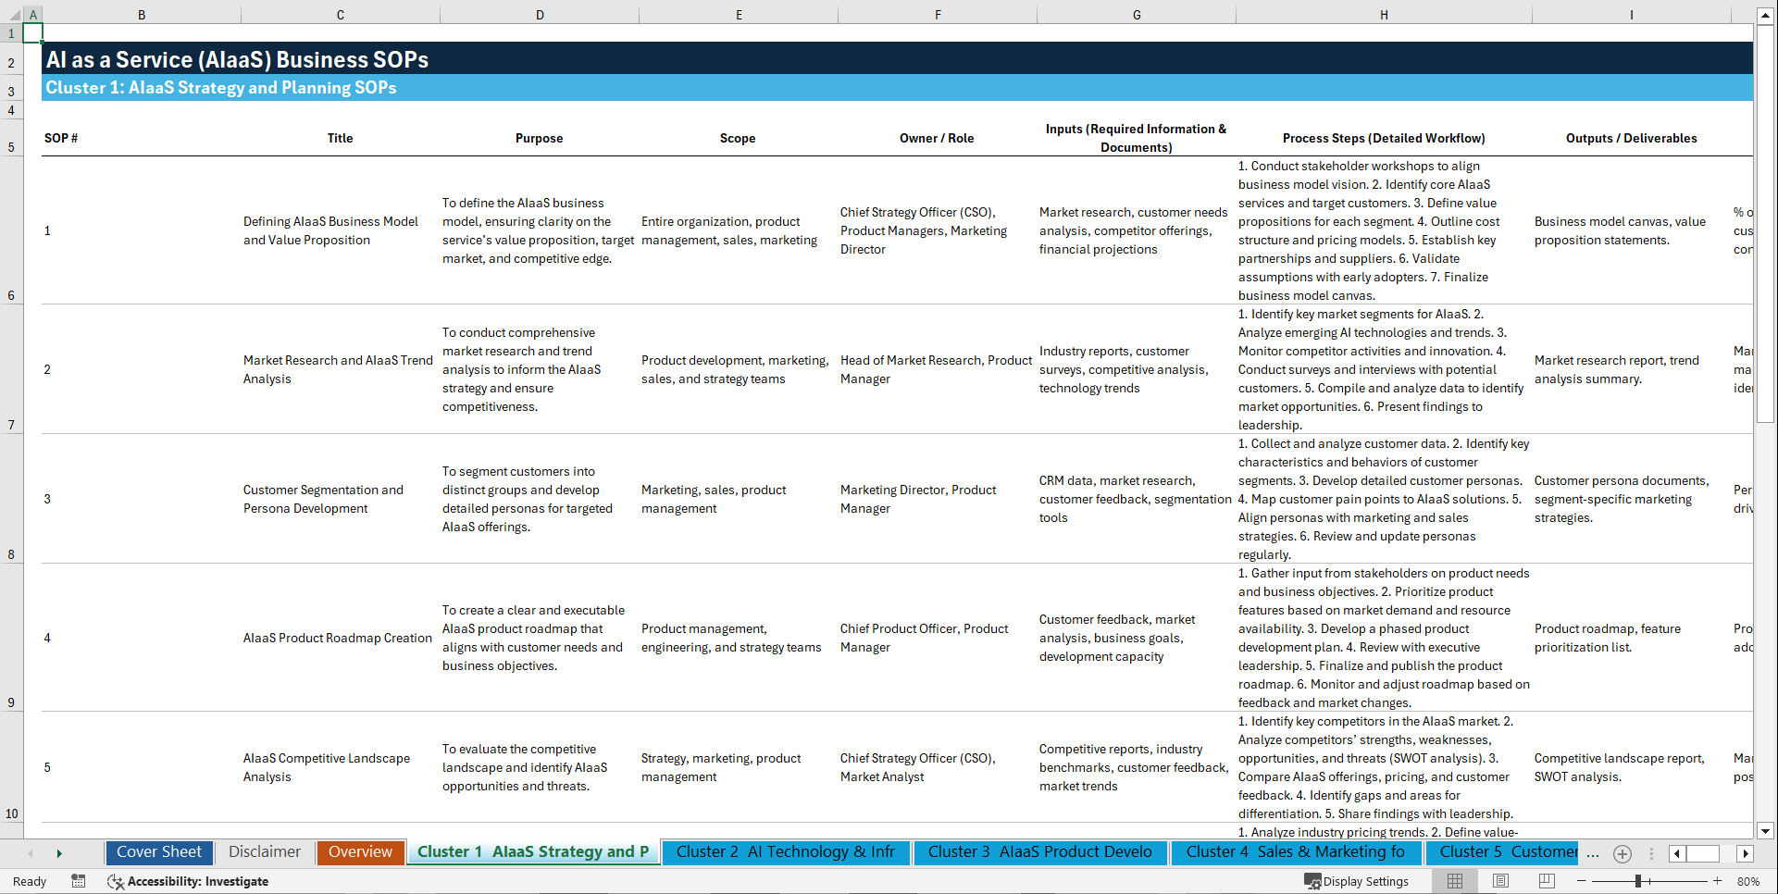
Task: Open the Cover Sheet tab
Action: click(158, 851)
